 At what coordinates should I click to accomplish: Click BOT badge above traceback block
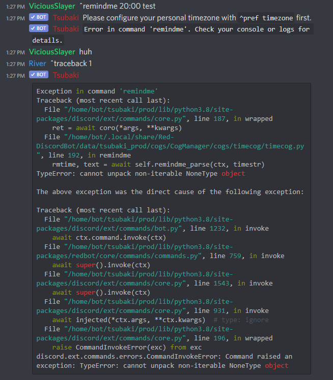click(39, 74)
